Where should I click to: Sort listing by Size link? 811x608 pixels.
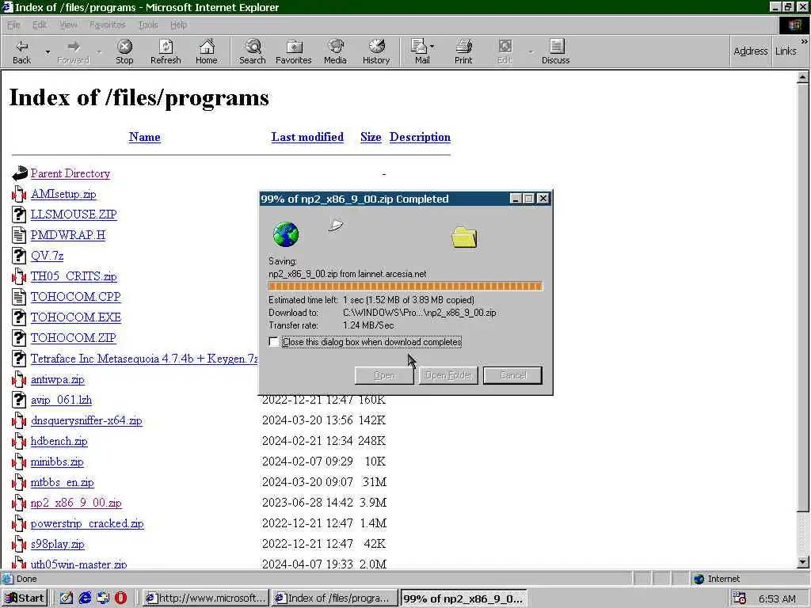point(371,137)
